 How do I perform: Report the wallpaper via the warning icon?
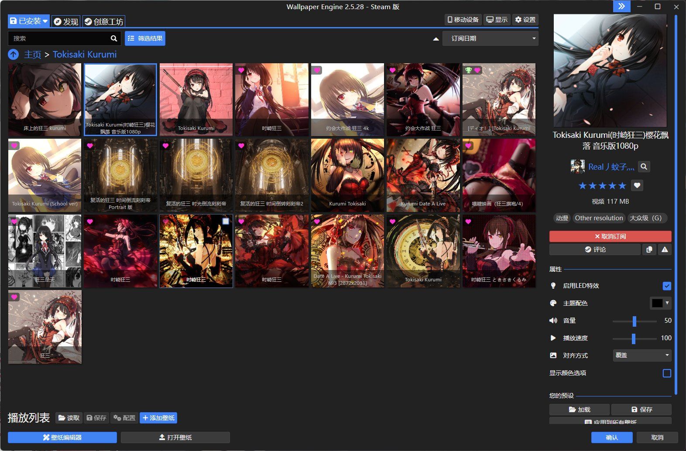[x=665, y=249]
